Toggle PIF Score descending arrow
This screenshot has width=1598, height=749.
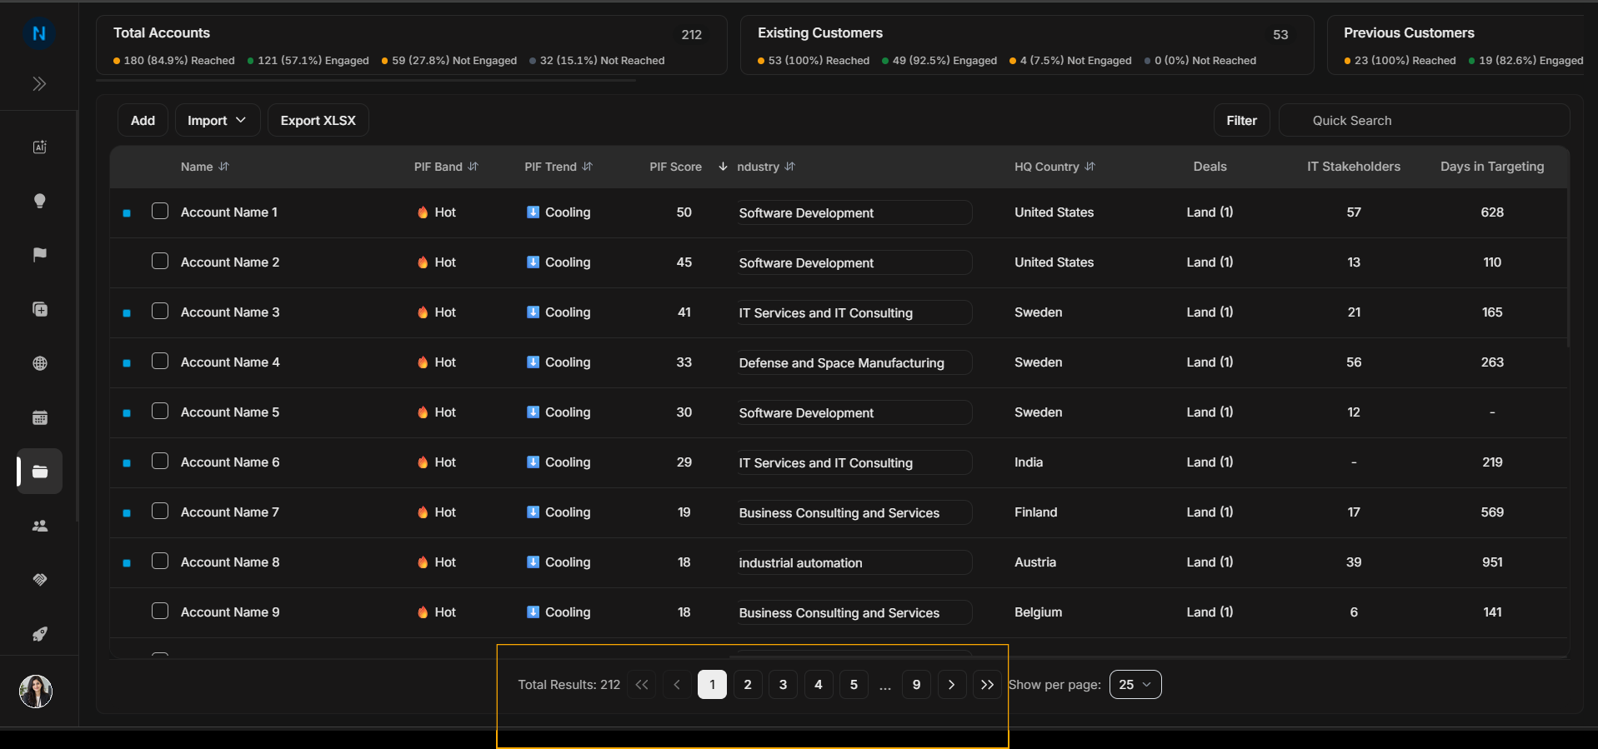[x=723, y=167]
